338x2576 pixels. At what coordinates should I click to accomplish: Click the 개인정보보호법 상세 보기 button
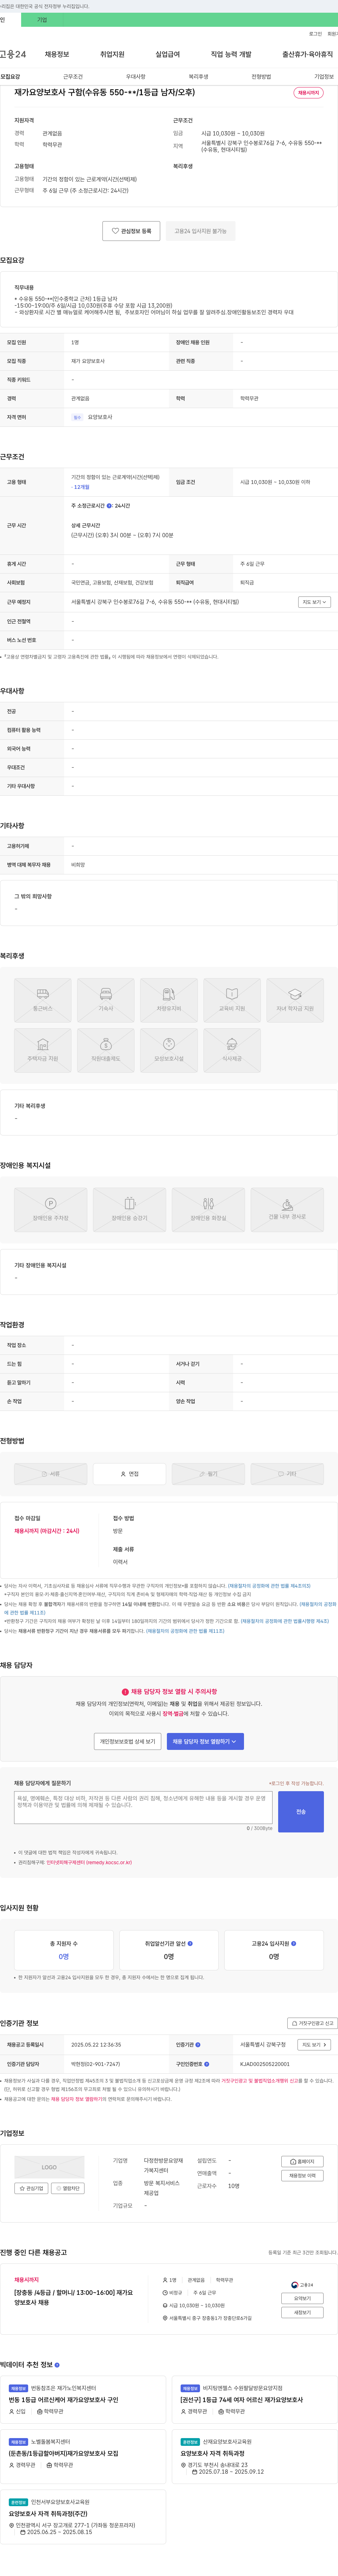[127, 1741]
